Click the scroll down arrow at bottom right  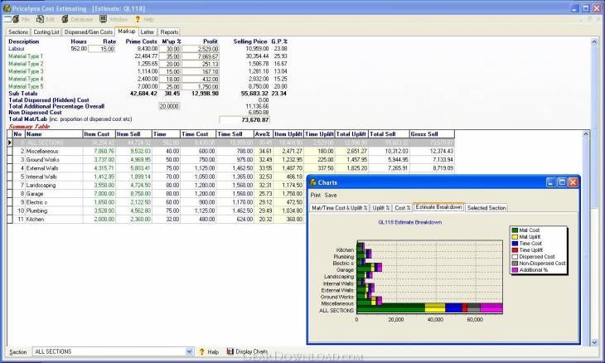594,341
